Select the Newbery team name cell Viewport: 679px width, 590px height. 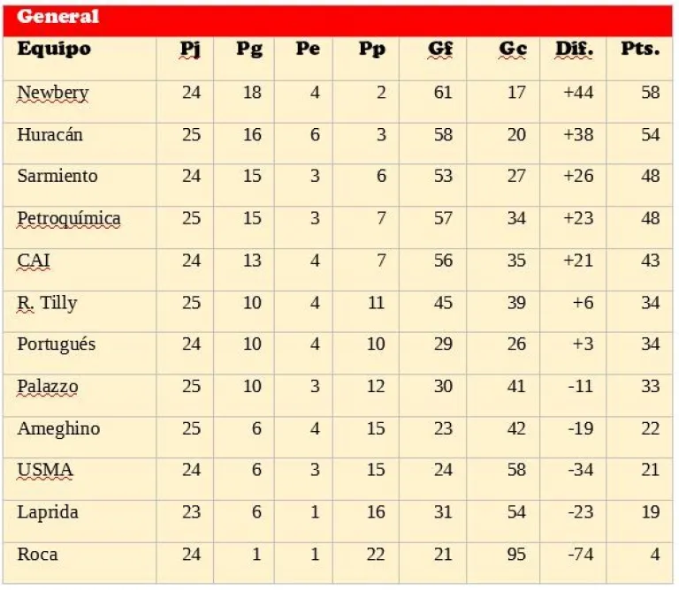53,93
